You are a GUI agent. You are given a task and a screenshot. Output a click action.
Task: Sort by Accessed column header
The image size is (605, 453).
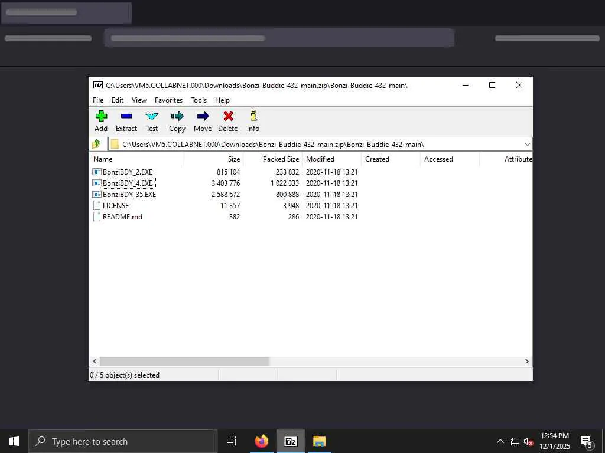450,159
